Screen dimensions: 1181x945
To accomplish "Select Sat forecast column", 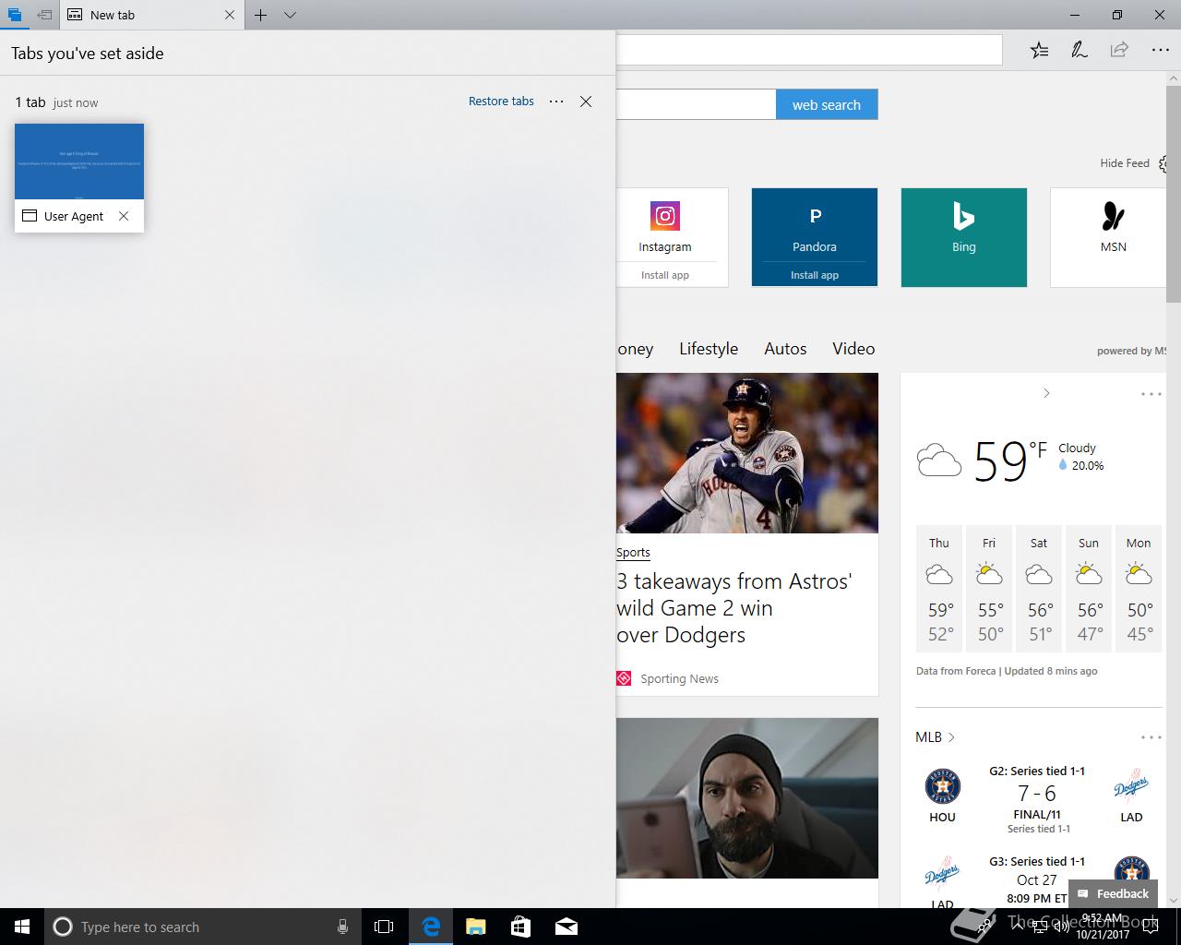I will point(1039,589).
